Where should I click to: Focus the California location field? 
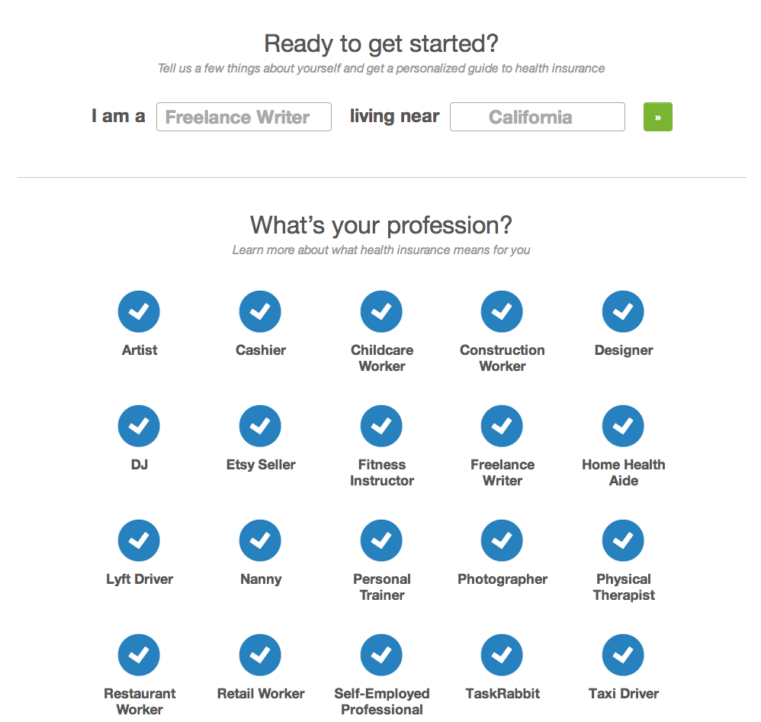[538, 117]
